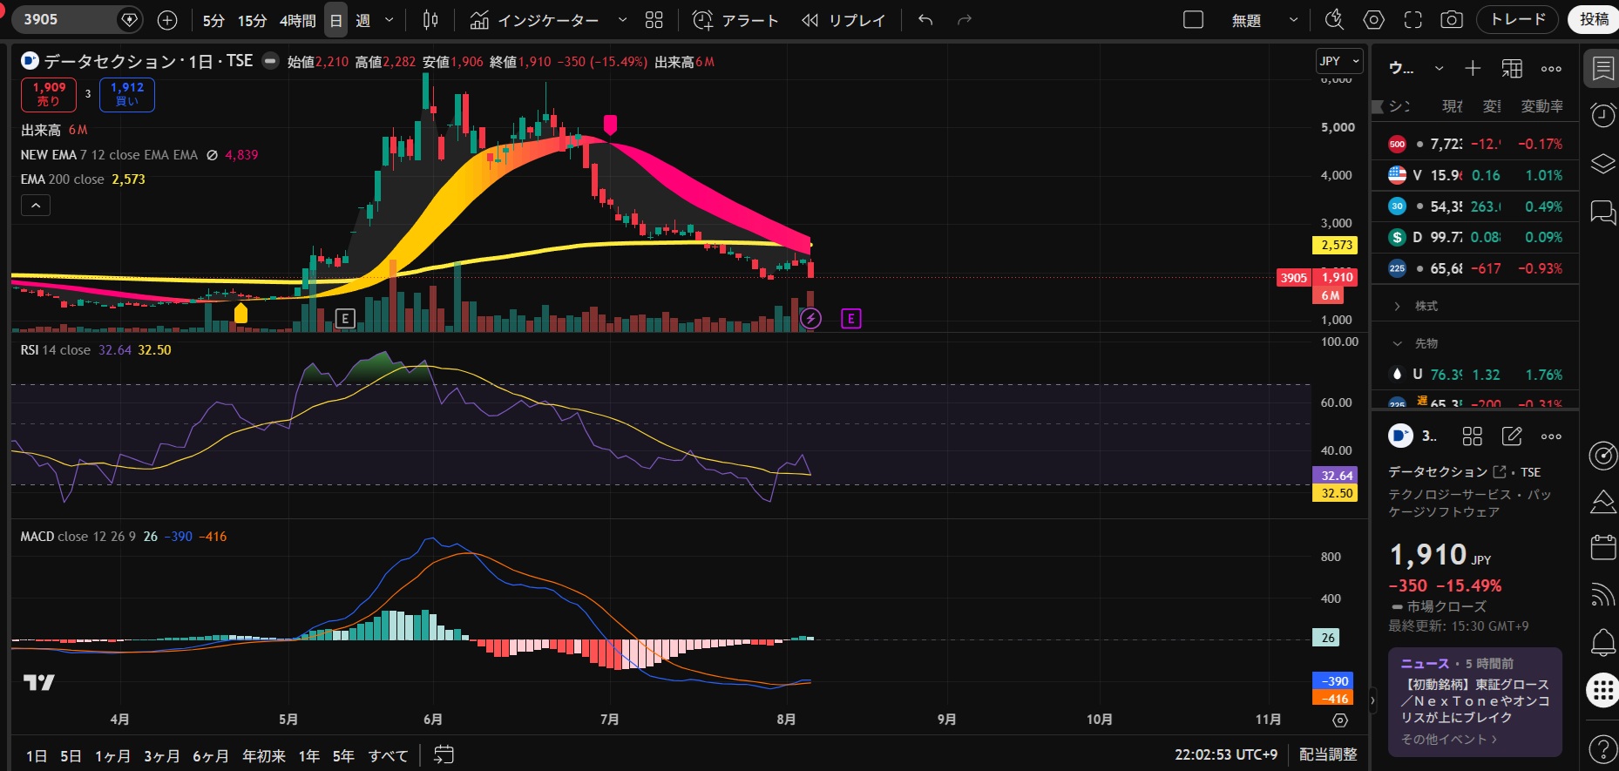The image size is (1619, 771).
Task: Open the watchlist panel icon in right sidebar
Action: point(1603,69)
